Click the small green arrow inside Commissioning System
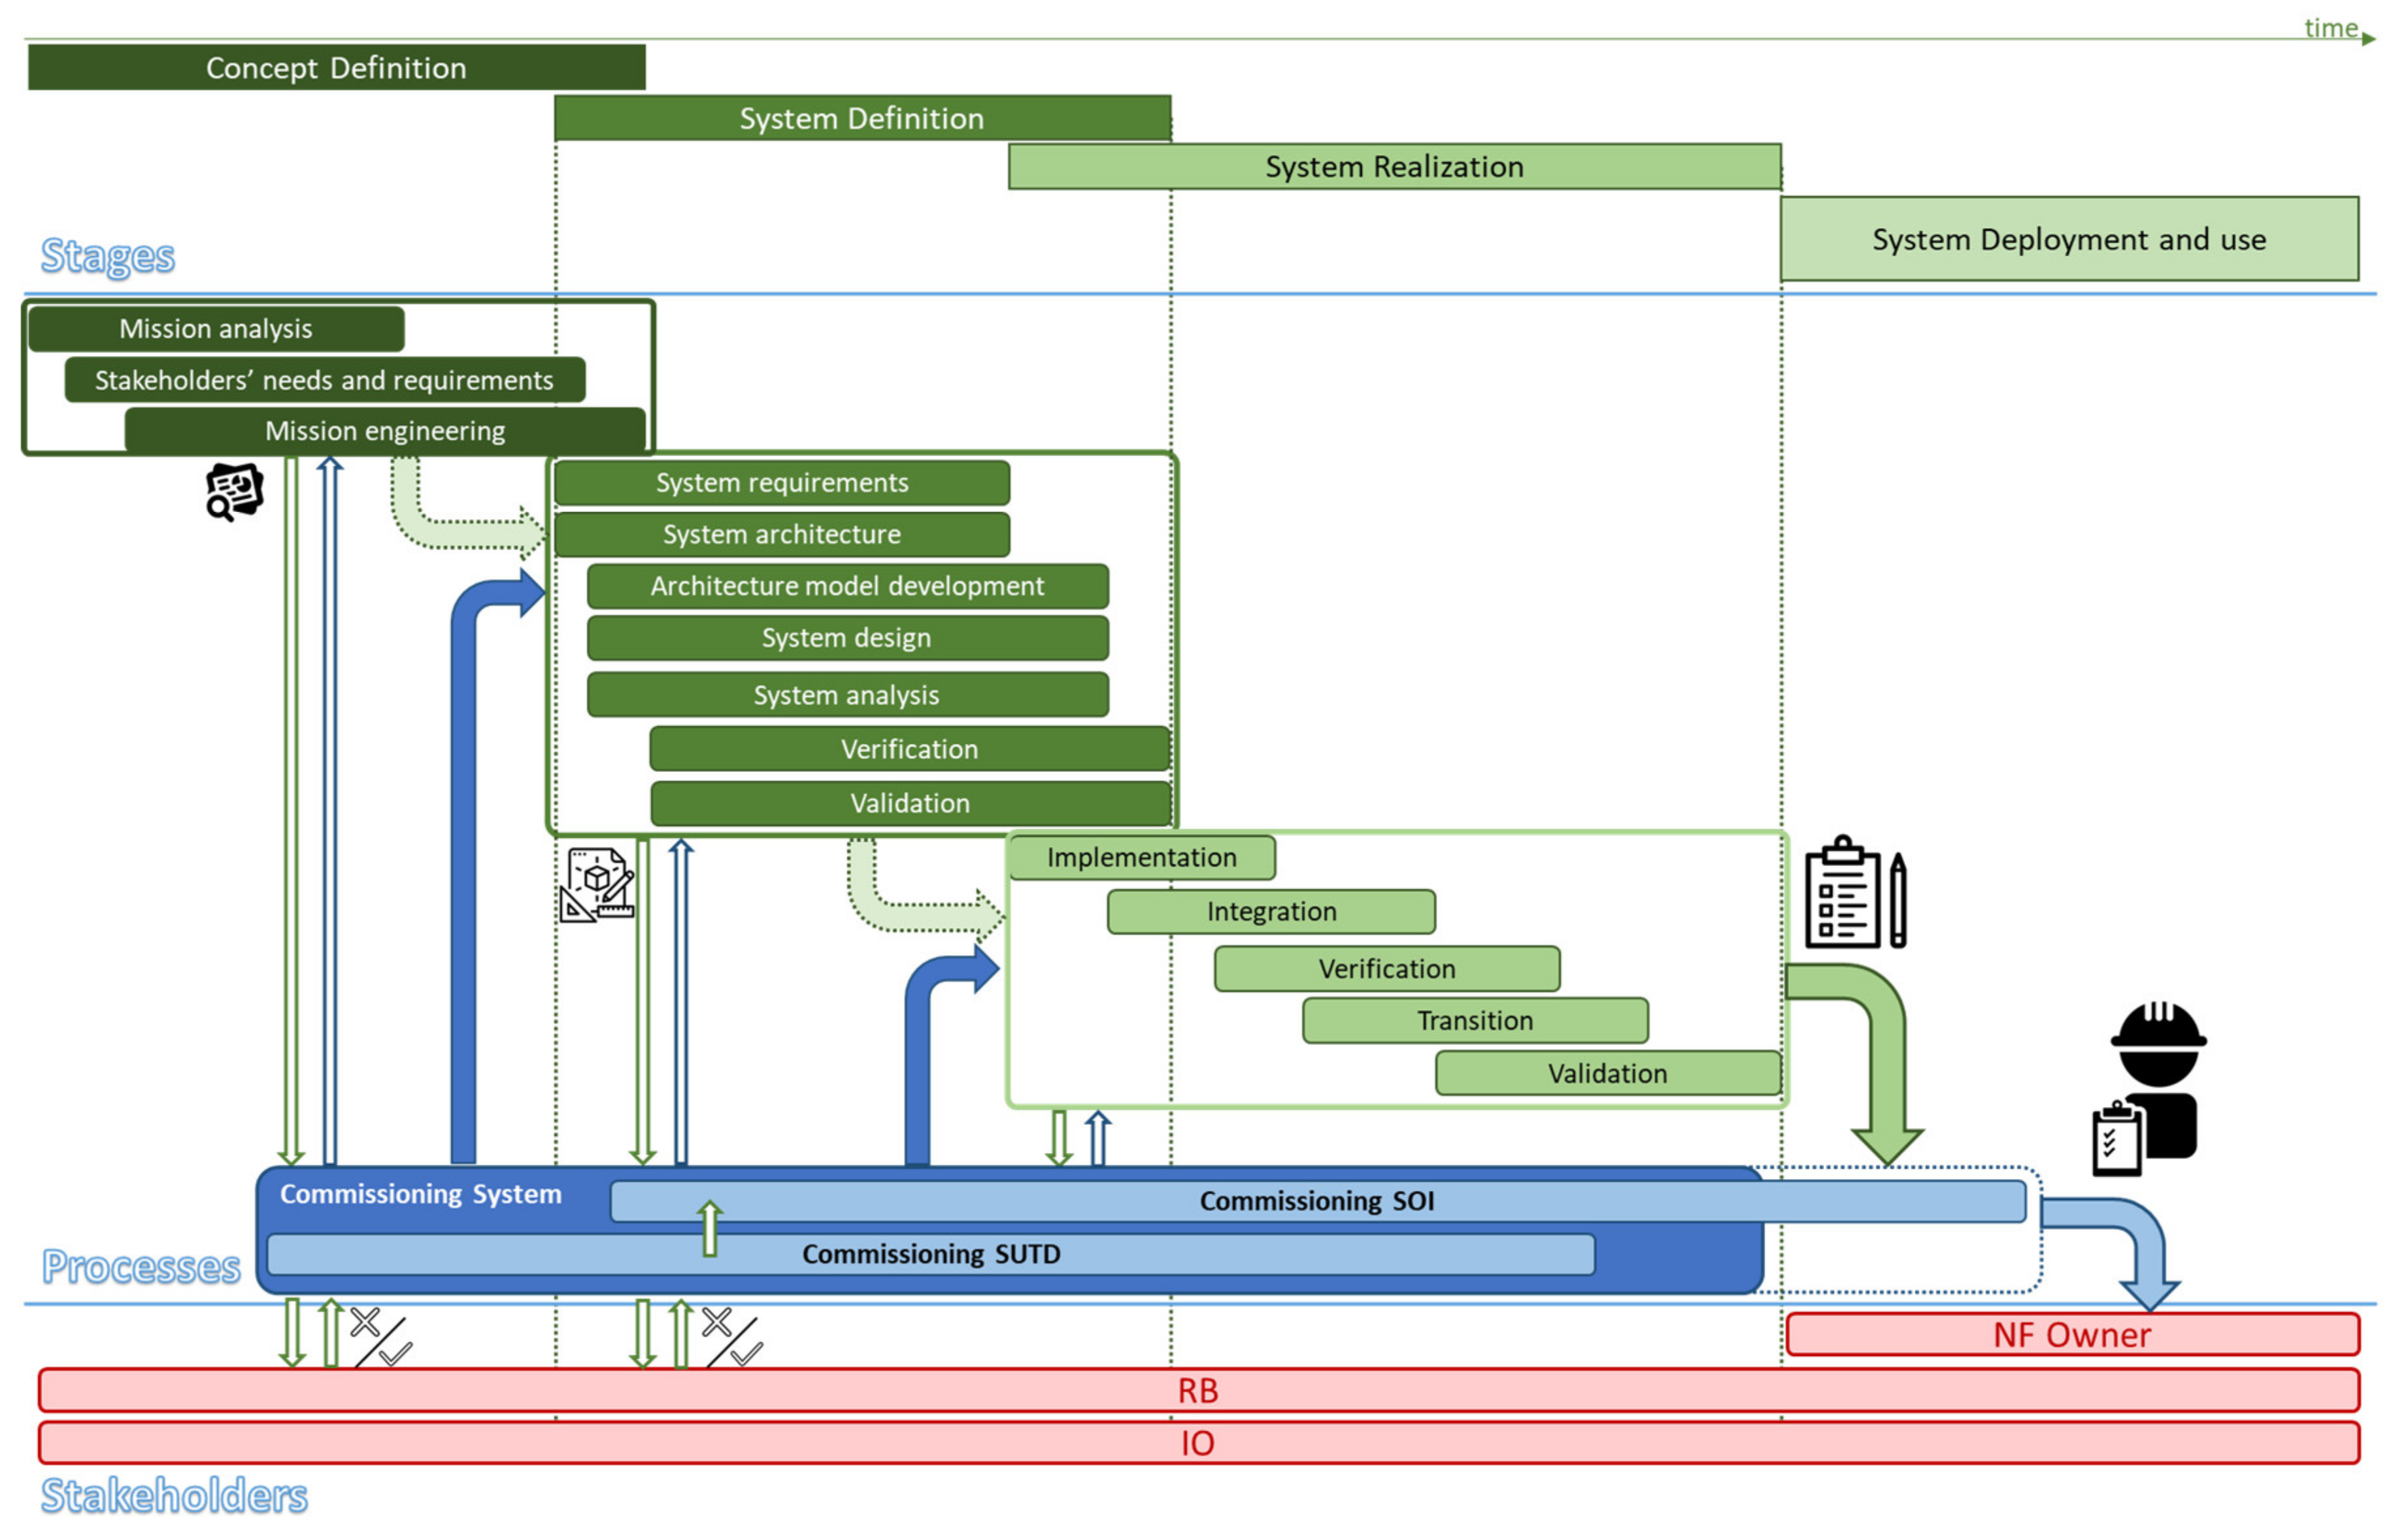 tap(709, 1228)
